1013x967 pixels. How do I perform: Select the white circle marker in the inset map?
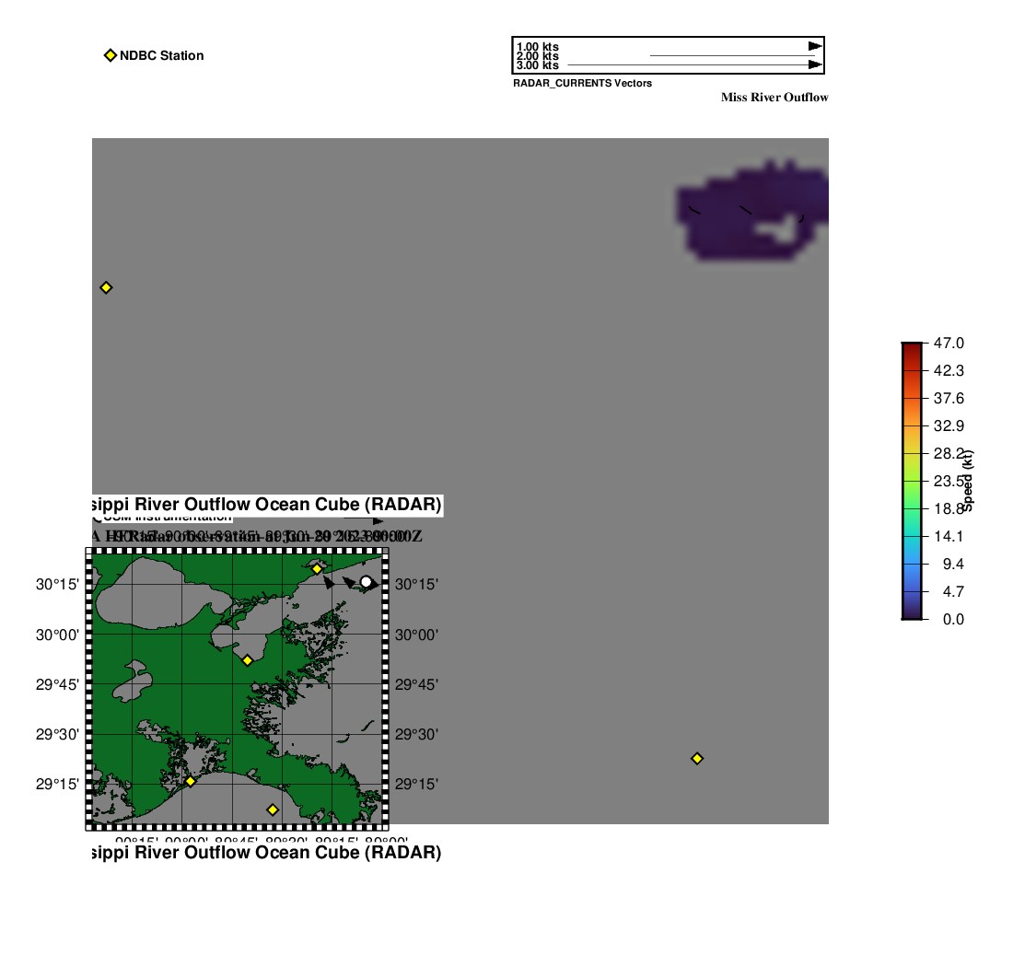click(366, 581)
